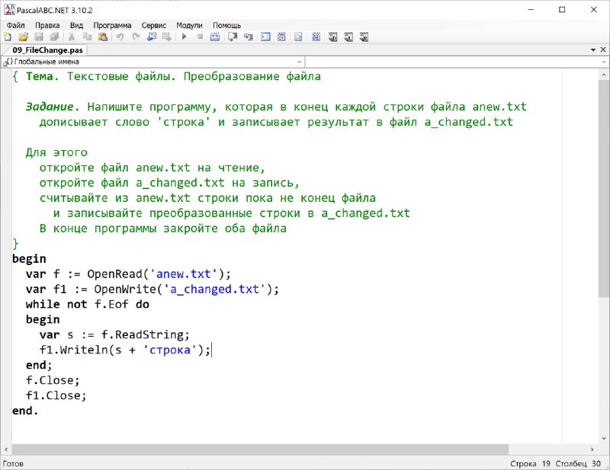
Task: Click the step into debug icon
Action: coord(249,37)
